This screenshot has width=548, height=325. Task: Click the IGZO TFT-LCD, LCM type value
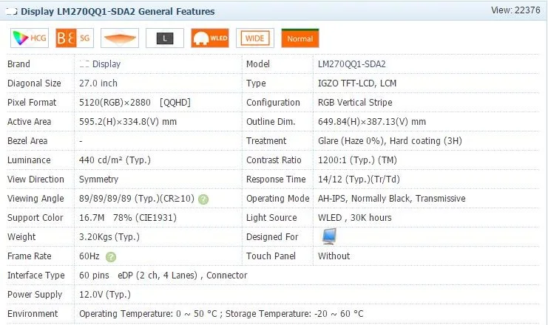coord(357,83)
